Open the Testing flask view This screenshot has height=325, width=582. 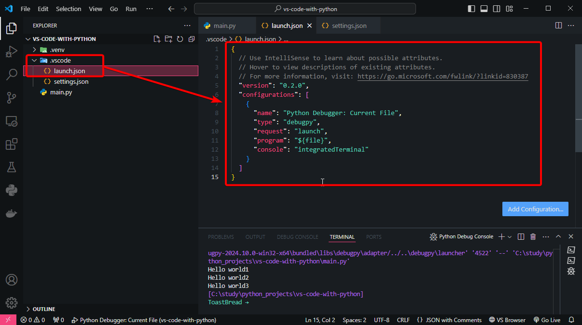12,167
